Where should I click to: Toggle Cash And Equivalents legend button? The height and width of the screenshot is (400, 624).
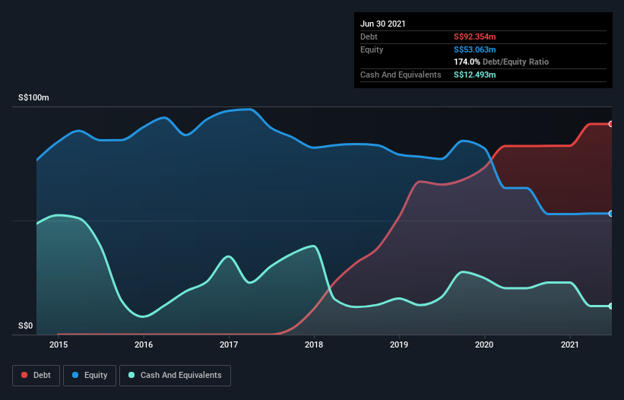coord(175,376)
